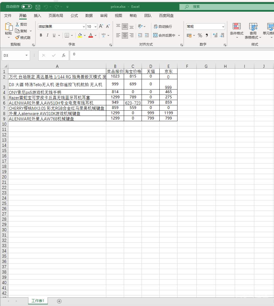
Task: Click the row 5 header
Action: pyautogui.click(x=4, y=97)
